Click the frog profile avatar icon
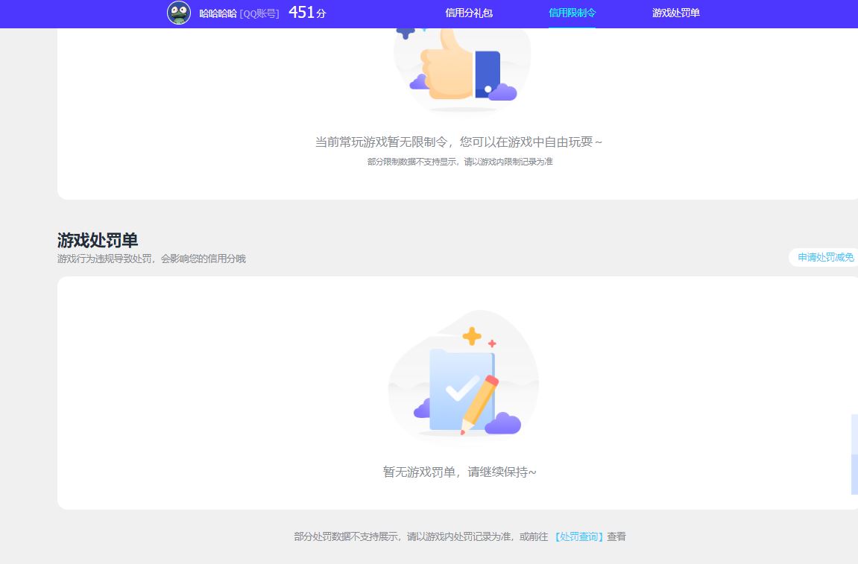The image size is (858, 564). (x=179, y=13)
